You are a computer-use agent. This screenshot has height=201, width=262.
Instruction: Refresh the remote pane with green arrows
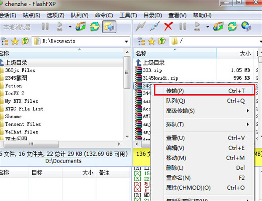pos(231,27)
